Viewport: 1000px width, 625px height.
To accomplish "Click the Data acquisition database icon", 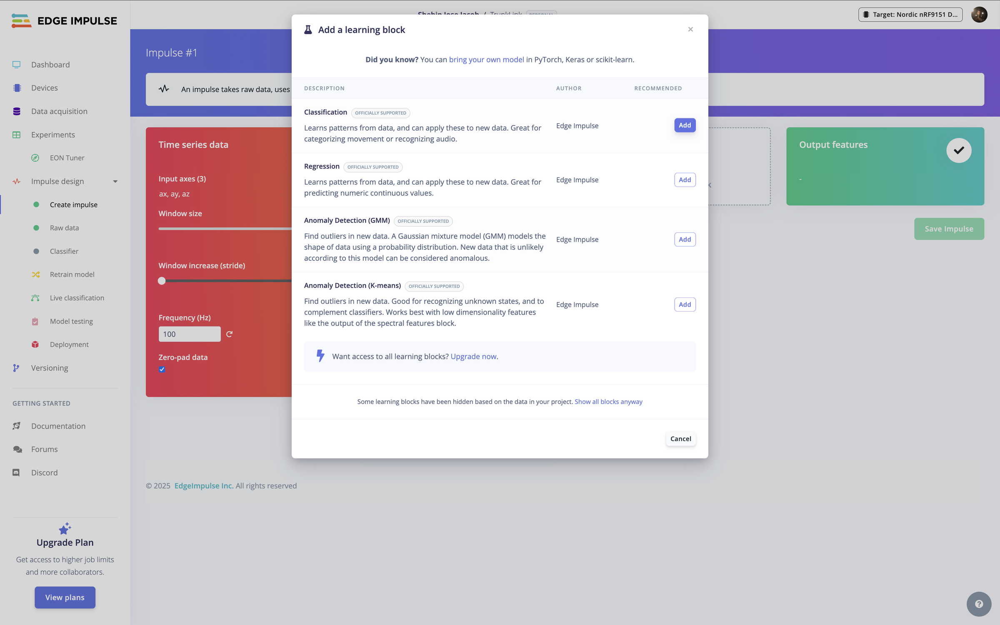I will coord(17,111).
